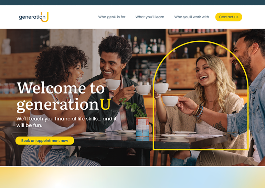Click the dark navy top bar
Image resolution: width=265 pixels, height=188 pixels.
coord(132,2)
